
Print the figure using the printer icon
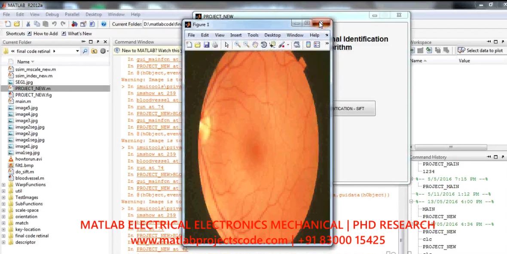tap(215, 45)
